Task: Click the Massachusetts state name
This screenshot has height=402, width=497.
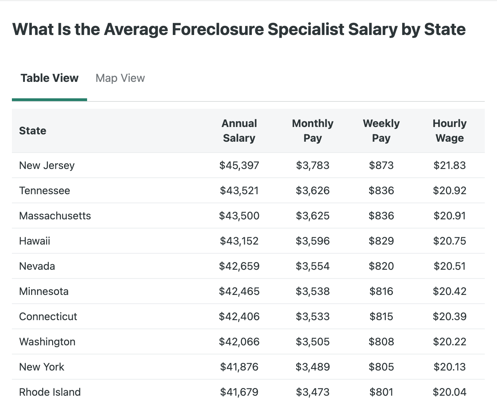Action: coord(55,216)
